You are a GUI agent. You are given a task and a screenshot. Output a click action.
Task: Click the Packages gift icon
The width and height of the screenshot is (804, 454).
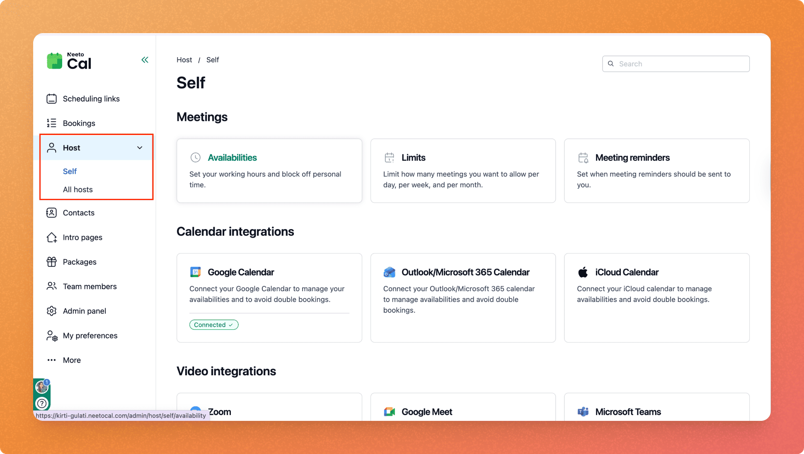(x=51, y=262)
